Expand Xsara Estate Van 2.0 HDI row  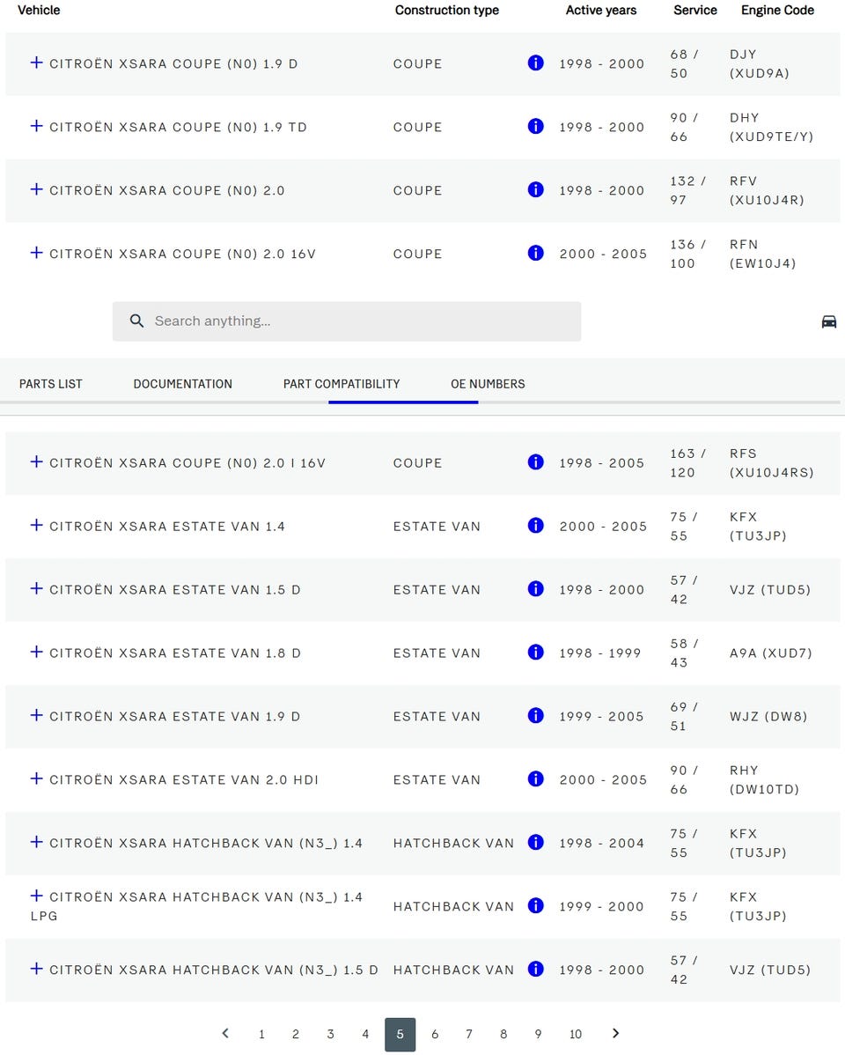(36, 778)
